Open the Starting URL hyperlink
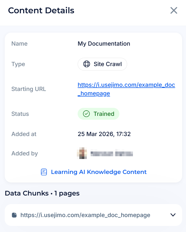This screenshot has width=186, height=232. (x=126, y=85)
